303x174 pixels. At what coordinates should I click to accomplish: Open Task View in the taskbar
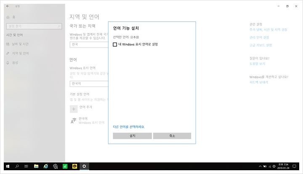tap(26, 166)
